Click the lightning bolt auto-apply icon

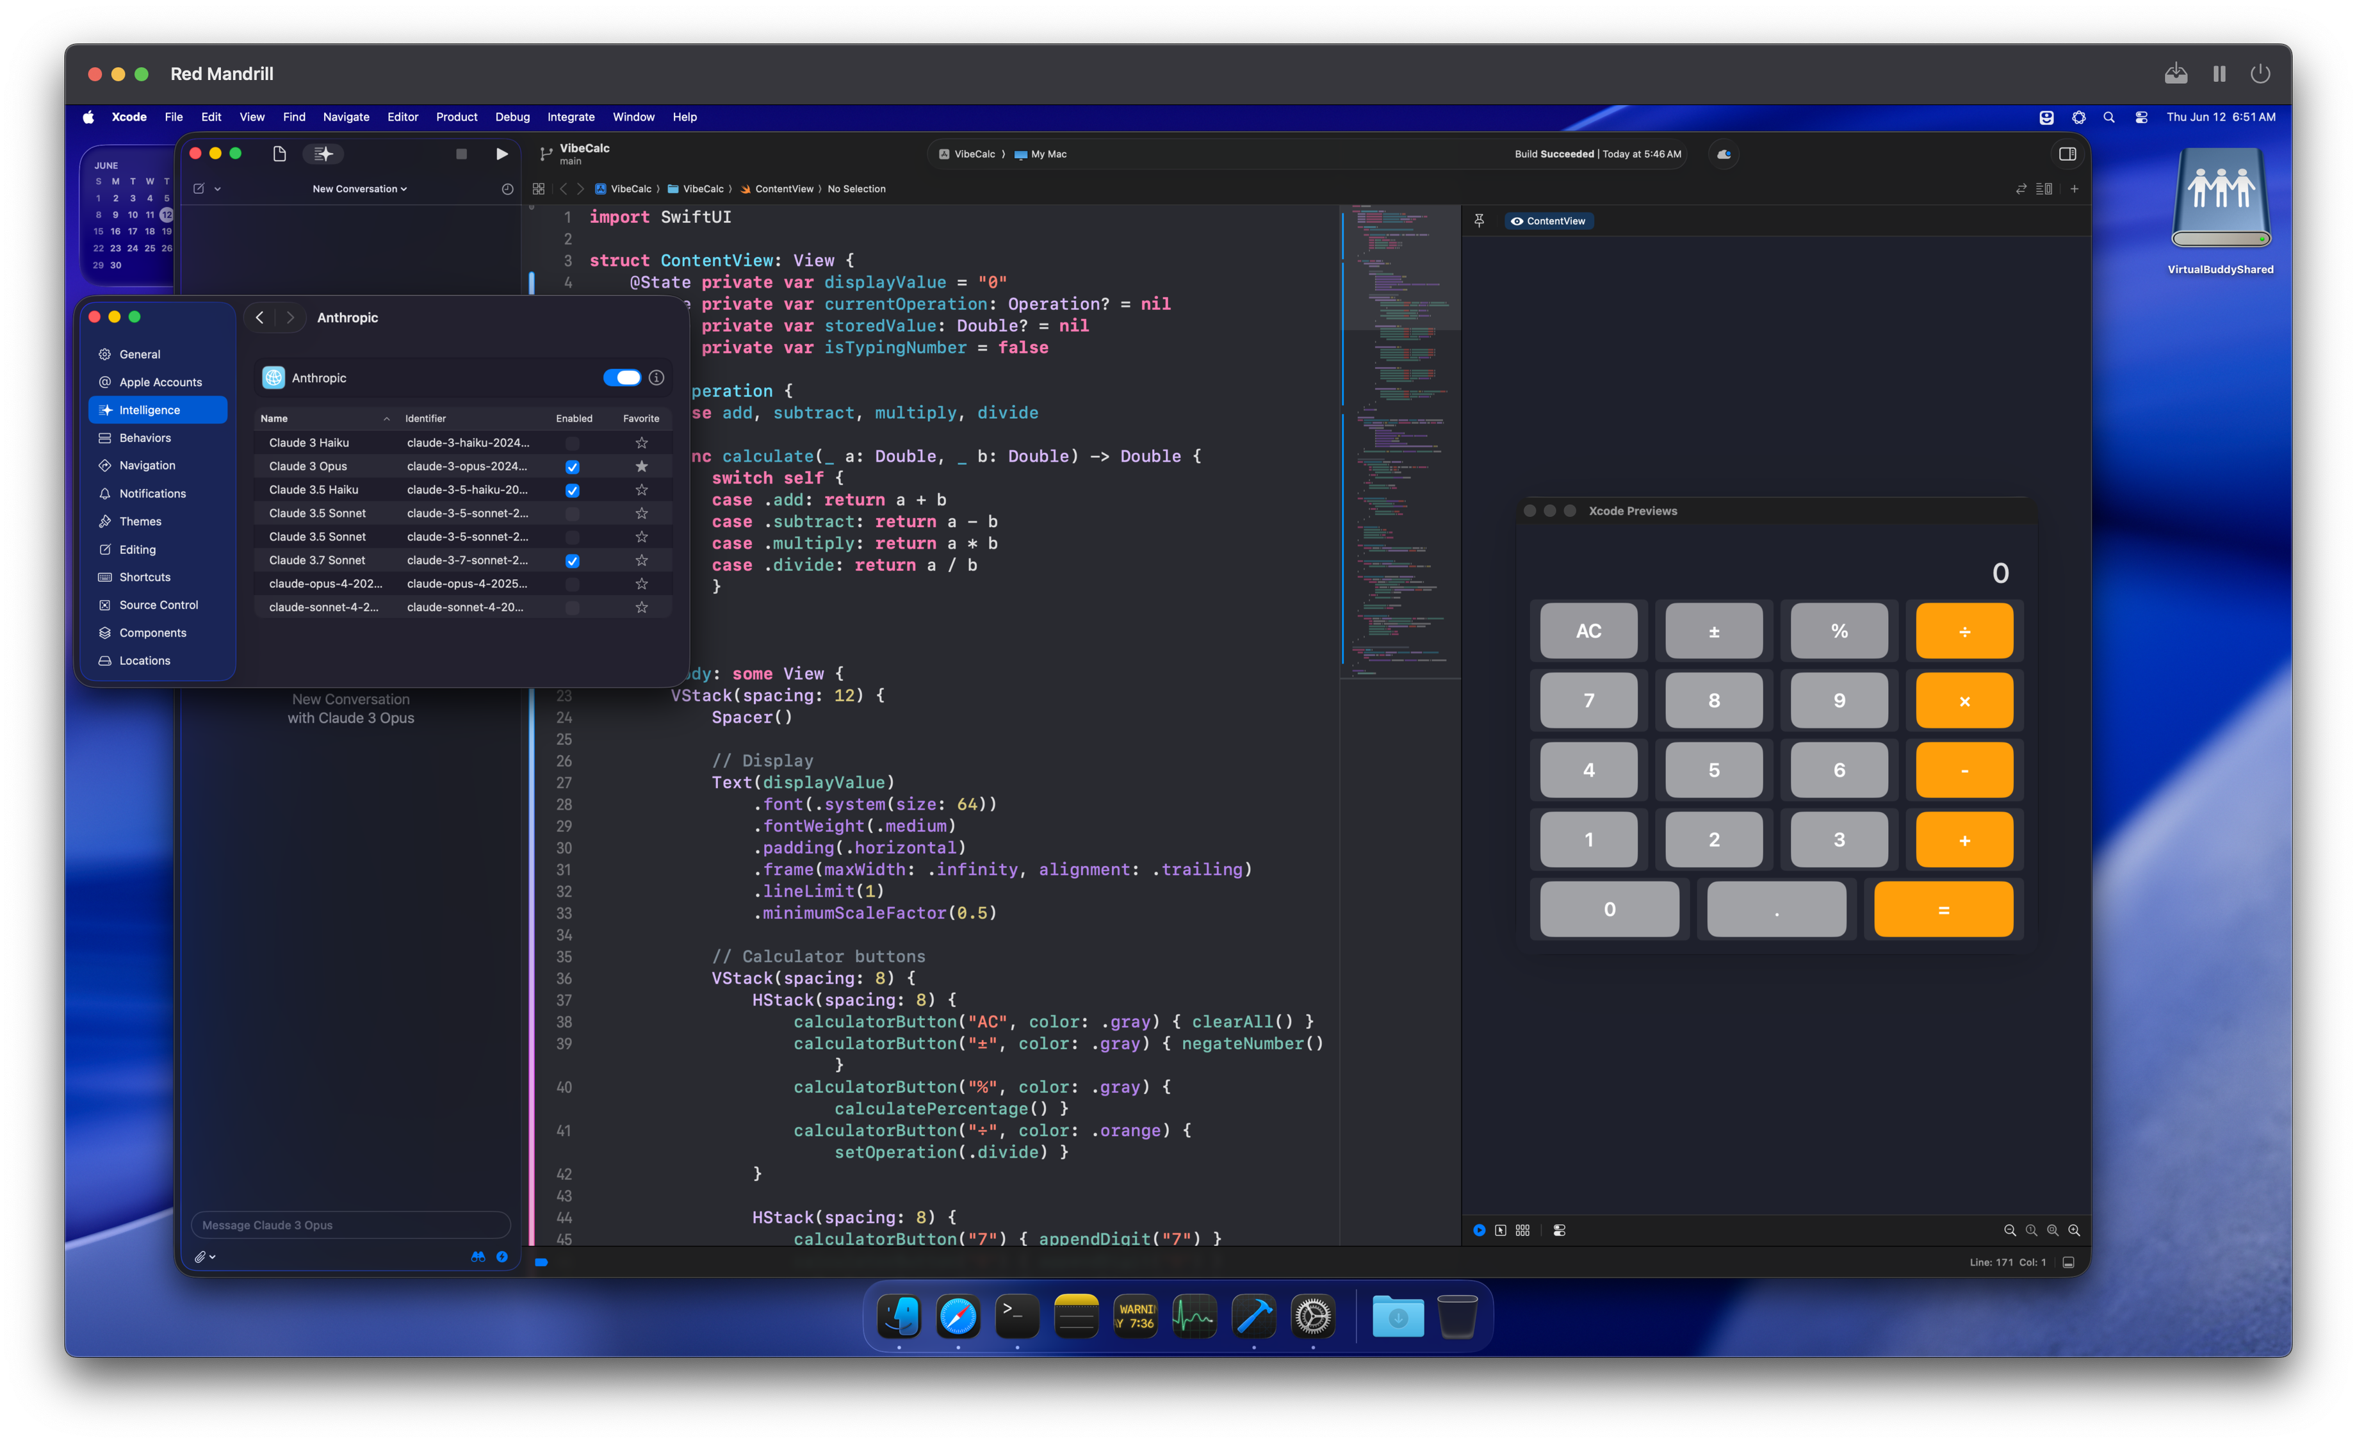pos(502,1257)
